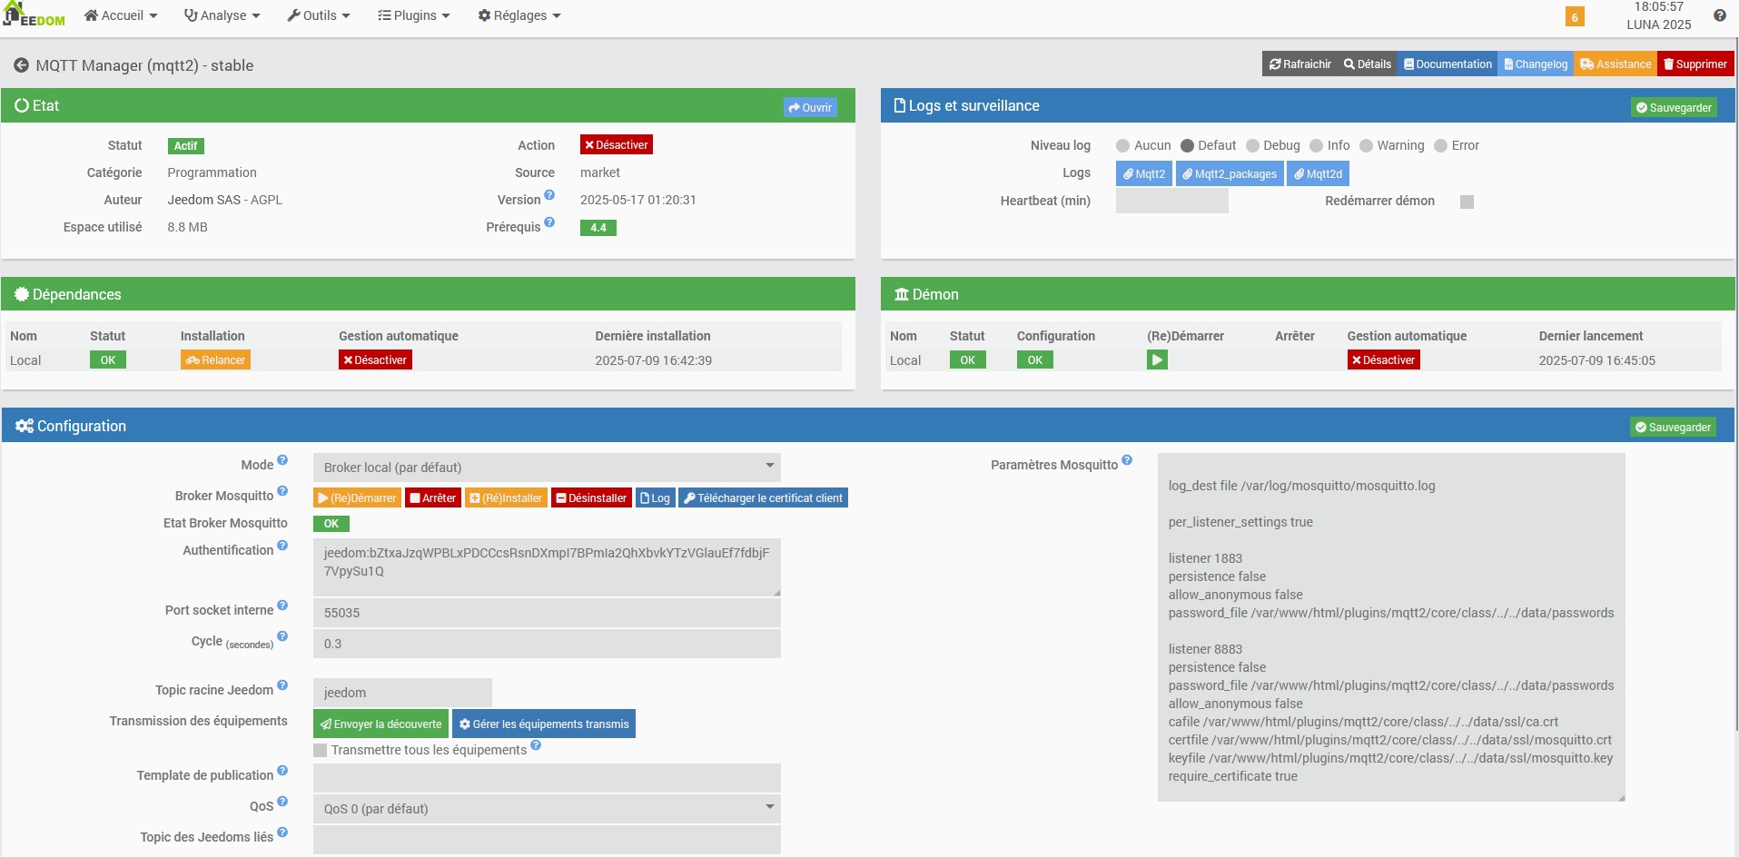
Task: Click the Jeedom logo
Action: click(35, 15)
